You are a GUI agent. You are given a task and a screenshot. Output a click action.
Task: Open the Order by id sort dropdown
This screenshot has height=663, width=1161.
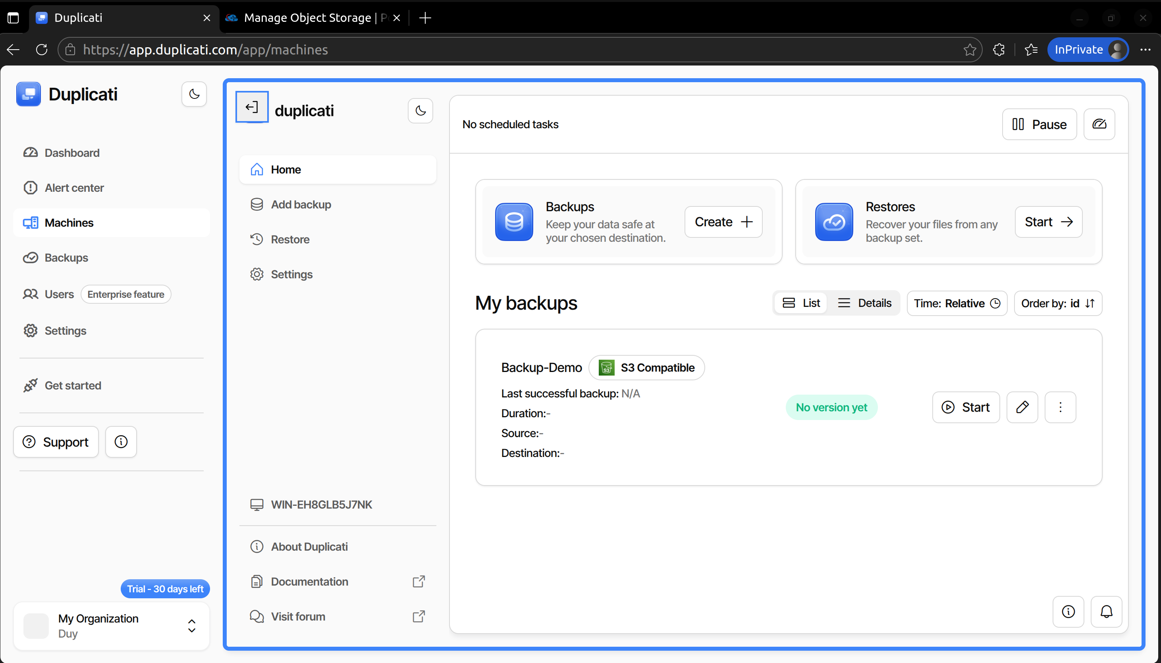coord(1057,303)
